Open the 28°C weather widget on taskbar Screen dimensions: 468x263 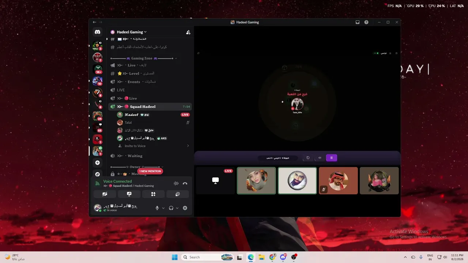[15, 257]
